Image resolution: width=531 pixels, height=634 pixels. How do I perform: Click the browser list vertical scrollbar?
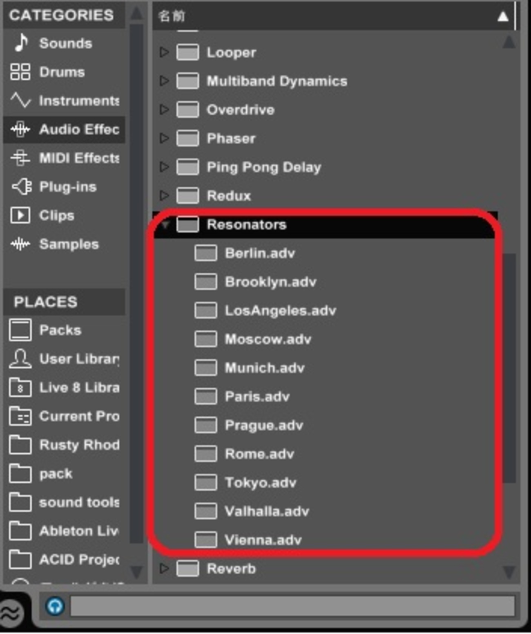(x=509, y=368)
